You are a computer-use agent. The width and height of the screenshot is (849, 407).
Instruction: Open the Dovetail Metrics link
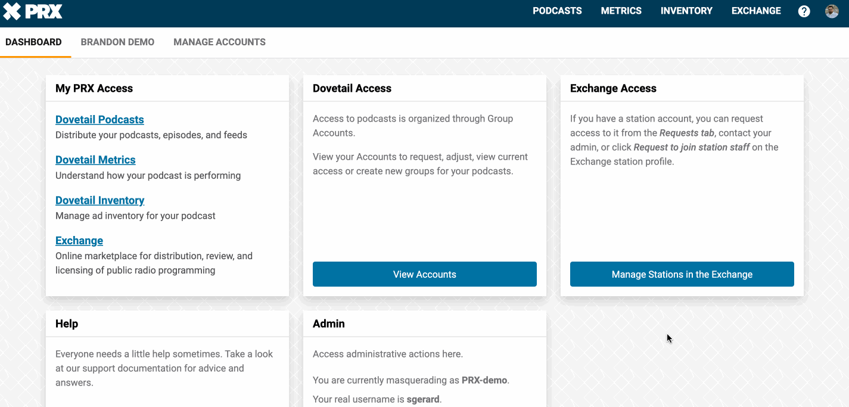[95, 160]
